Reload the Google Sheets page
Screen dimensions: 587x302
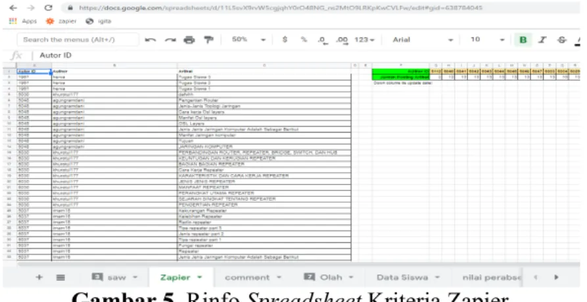(x=48, y=8)
